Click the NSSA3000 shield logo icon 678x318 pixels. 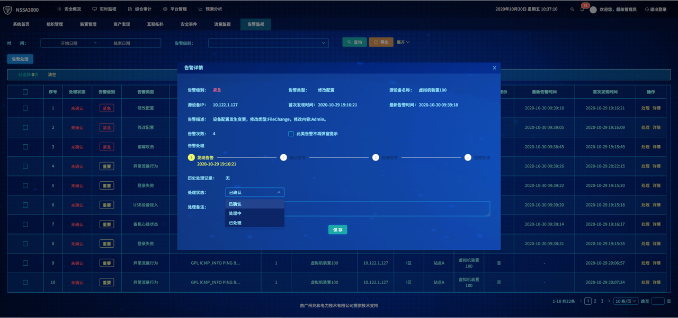[7, 10]
